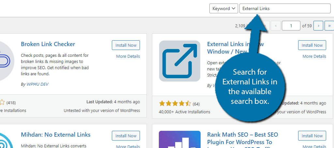
Task: Click the External Links plugin star rating
Action: coord(175,104)
